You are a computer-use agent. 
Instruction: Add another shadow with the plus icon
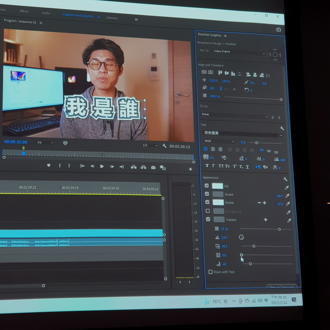click(x=266, y=220)
